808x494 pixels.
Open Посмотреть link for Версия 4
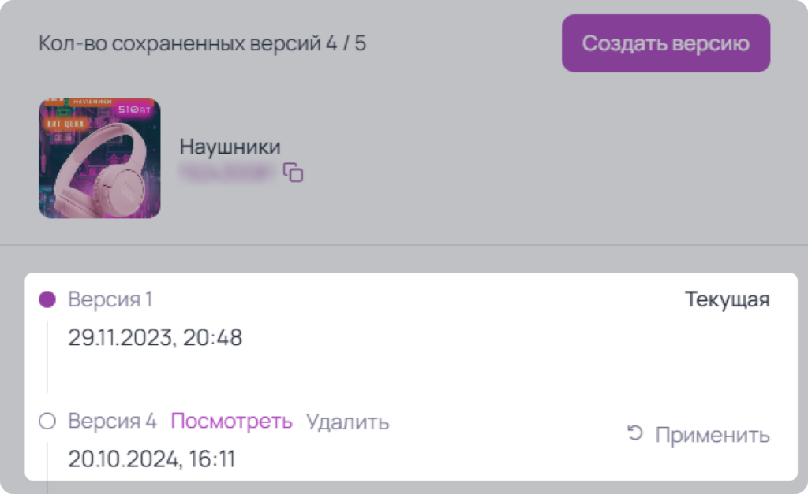[x=231, y=422]
